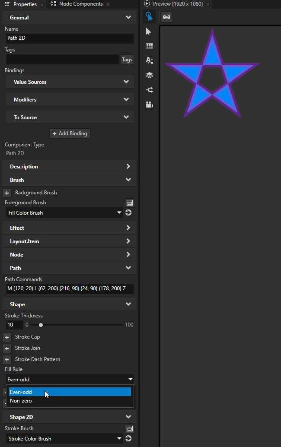Select the camera tool icon

coord(150,105)
